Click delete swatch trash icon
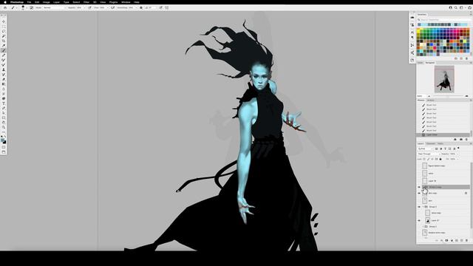473x266 pixels. (466, 58)
